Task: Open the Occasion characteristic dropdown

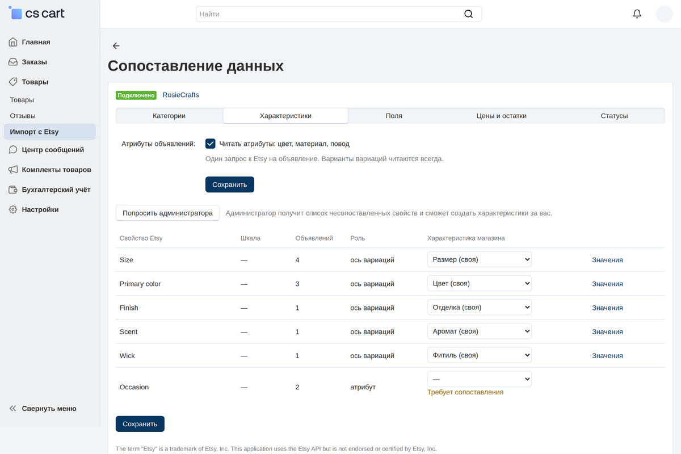Action: tap(480, 379)
